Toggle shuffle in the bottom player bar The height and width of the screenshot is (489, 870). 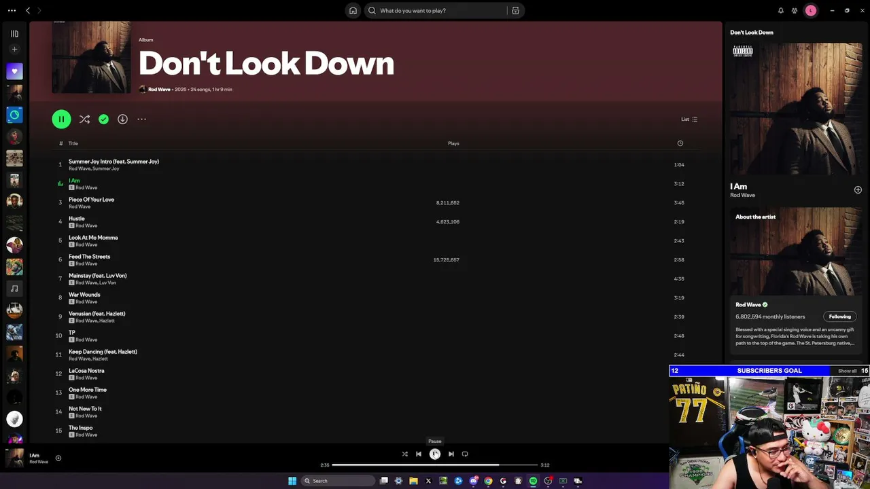tap(404, 454)
